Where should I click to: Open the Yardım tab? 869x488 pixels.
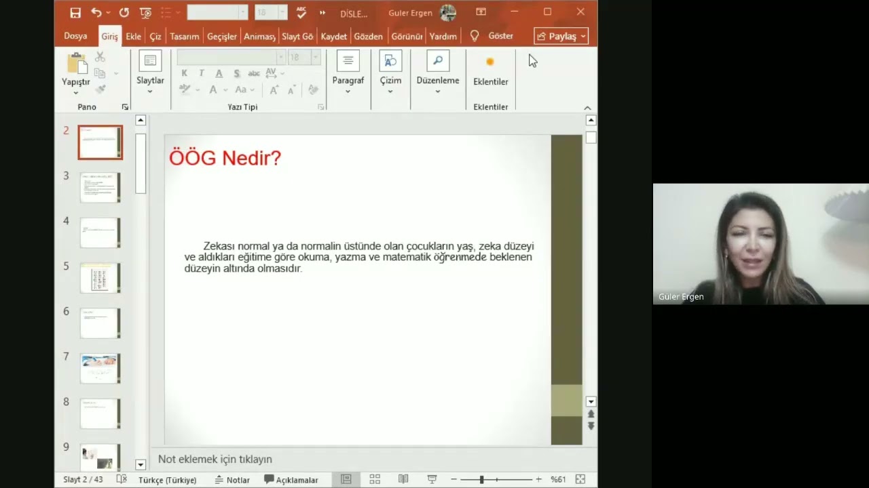(x=443, y=37)
